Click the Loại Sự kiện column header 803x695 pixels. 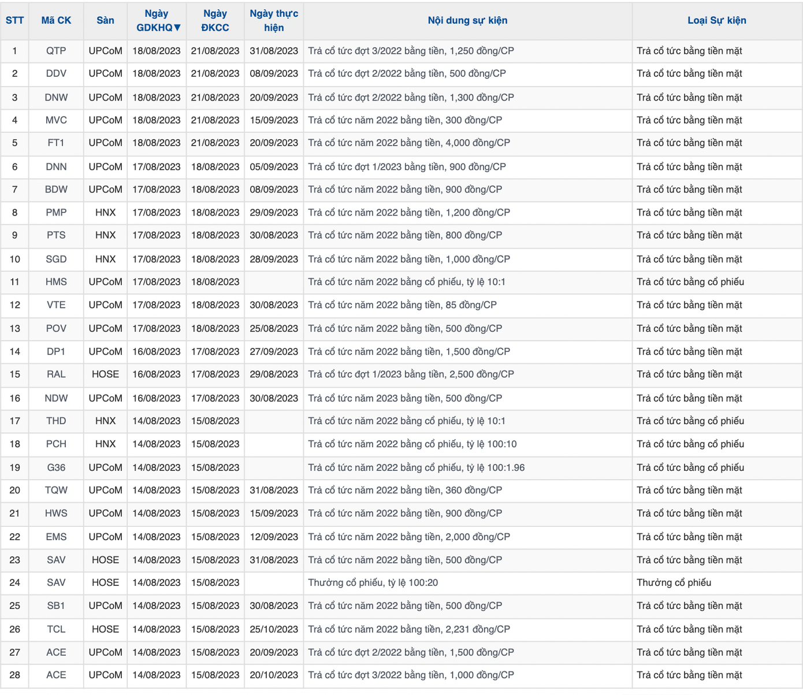(x=716, y=21)
